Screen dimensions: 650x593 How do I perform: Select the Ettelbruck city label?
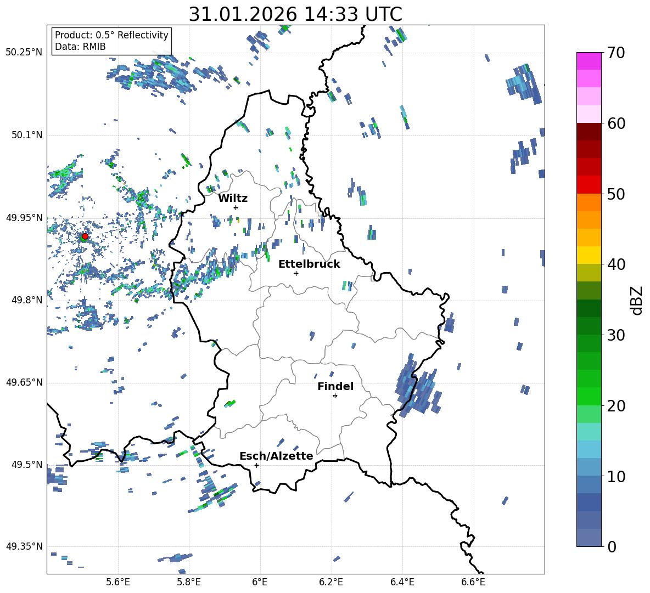point(309,264)
